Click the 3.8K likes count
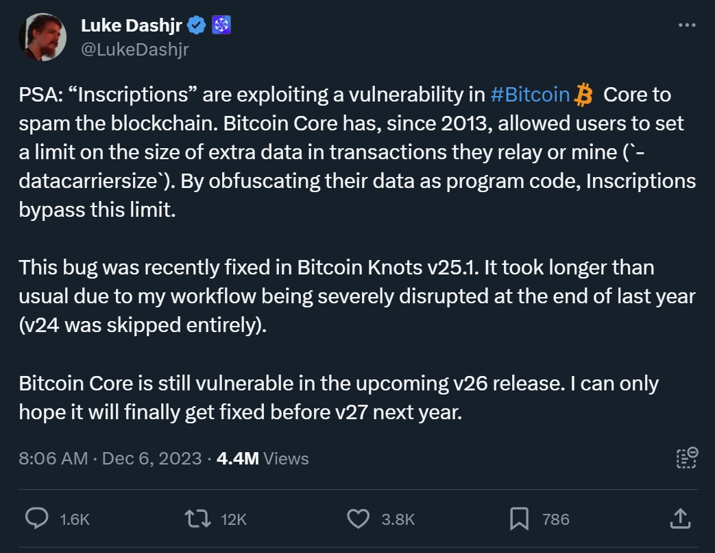This screenshot has height=553, width=715. (x=398, y=519)
